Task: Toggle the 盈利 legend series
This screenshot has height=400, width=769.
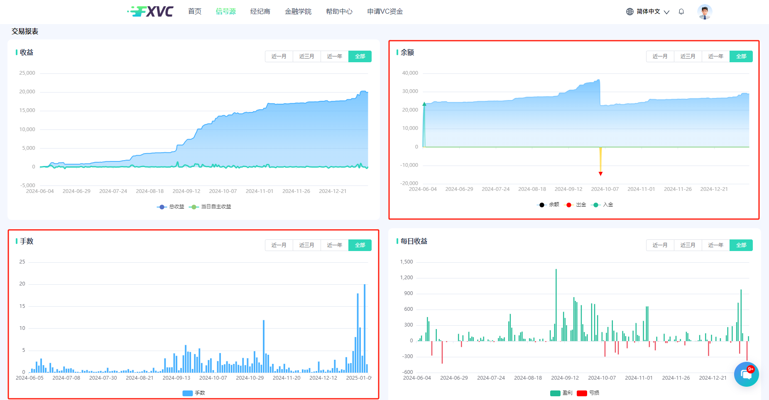Action: pyautogui.click(x=561, y=393)
